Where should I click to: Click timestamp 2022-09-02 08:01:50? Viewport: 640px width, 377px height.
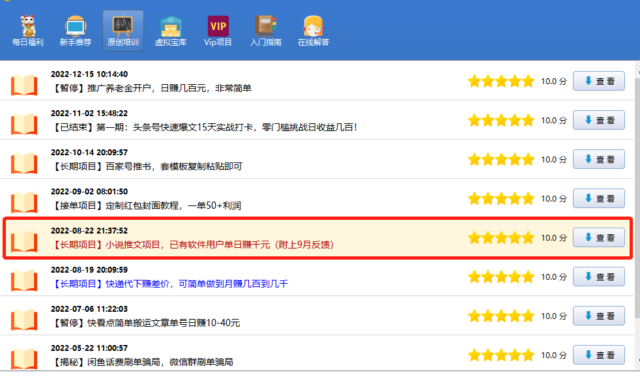89,192
